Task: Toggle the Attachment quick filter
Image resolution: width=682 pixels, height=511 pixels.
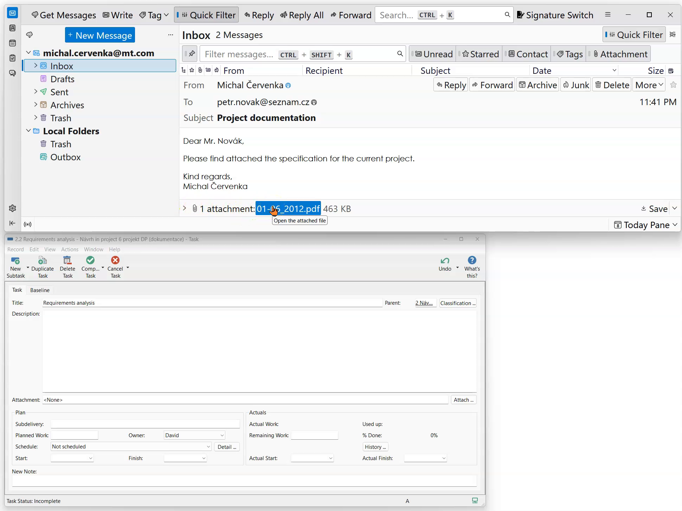Action: click(620, 54)
